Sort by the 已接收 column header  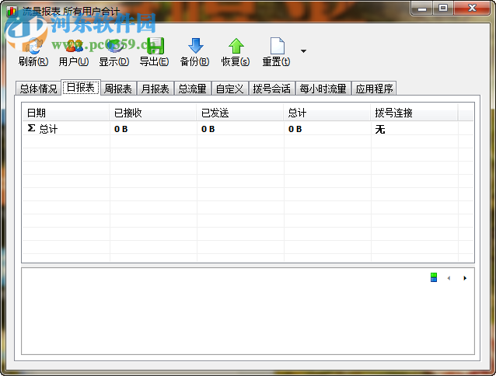click(x=153, y=113)
